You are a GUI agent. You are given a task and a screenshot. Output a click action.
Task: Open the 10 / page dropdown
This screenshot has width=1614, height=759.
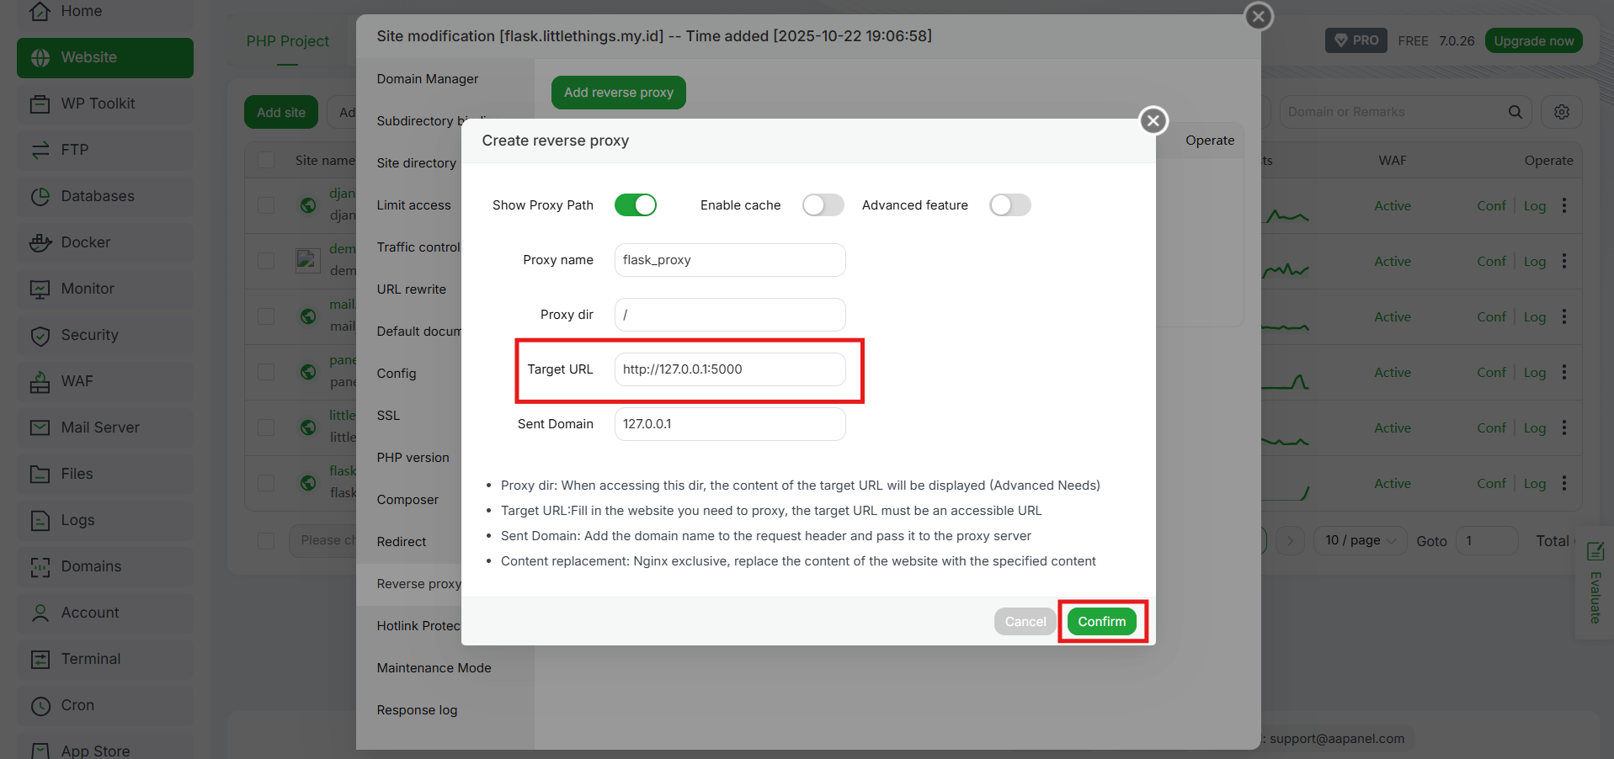[x=1359, y=540]
